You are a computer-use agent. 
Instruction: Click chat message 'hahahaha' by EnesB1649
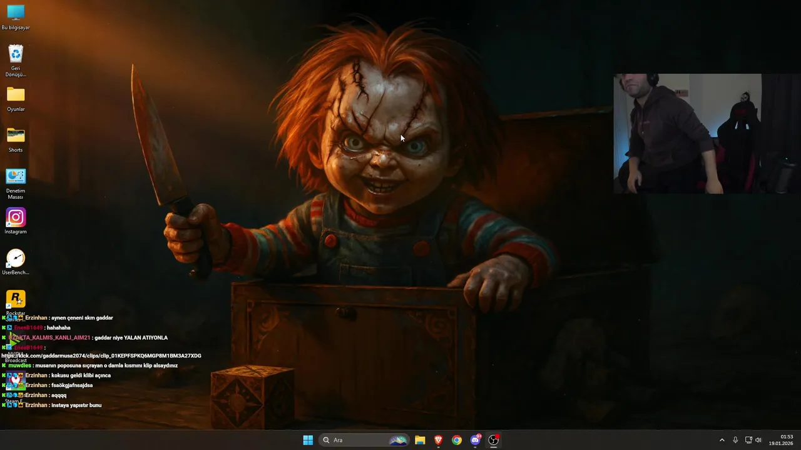click(58, 327)
